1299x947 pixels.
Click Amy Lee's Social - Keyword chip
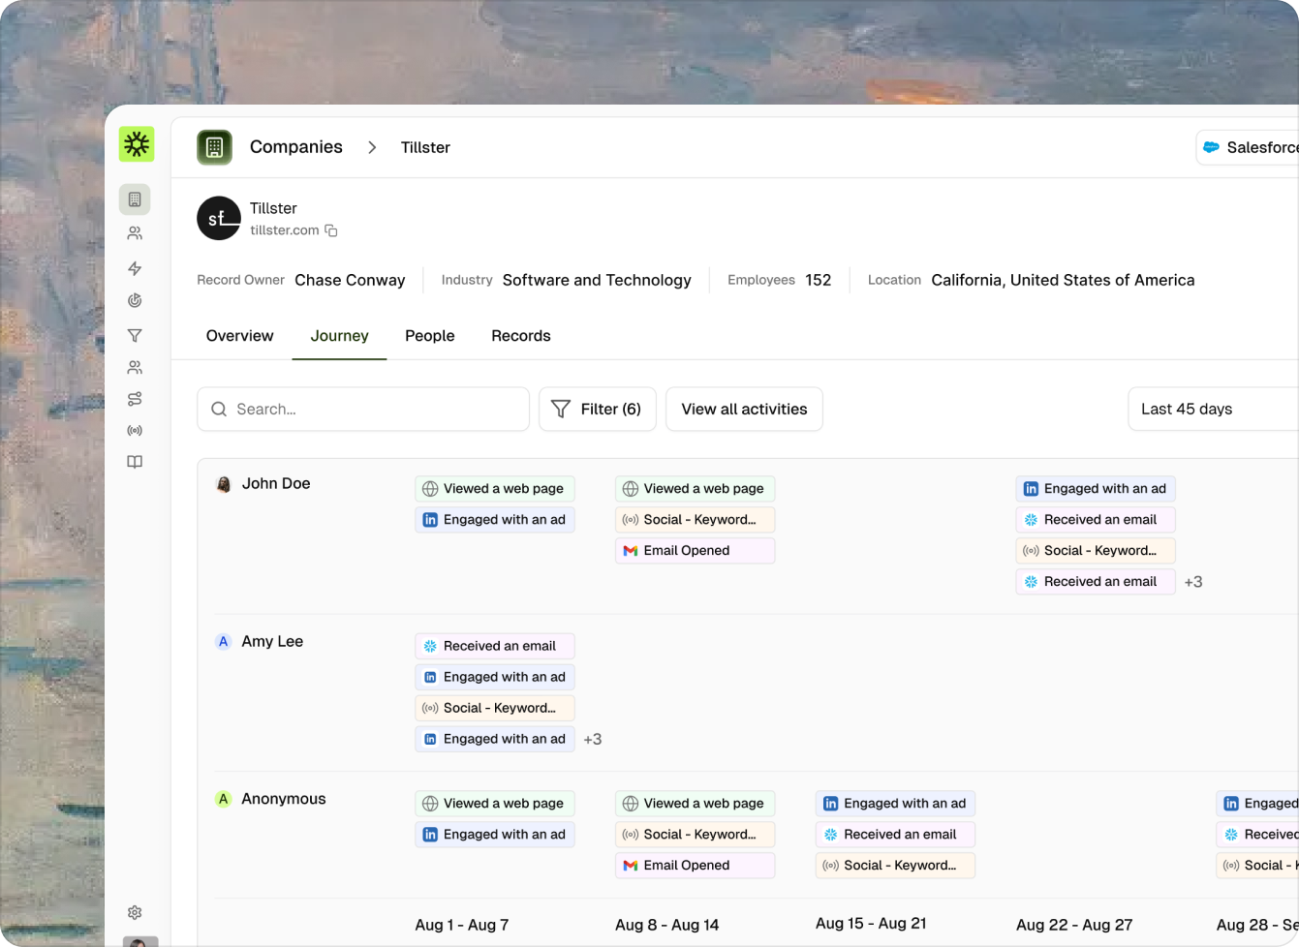[495, 709]
